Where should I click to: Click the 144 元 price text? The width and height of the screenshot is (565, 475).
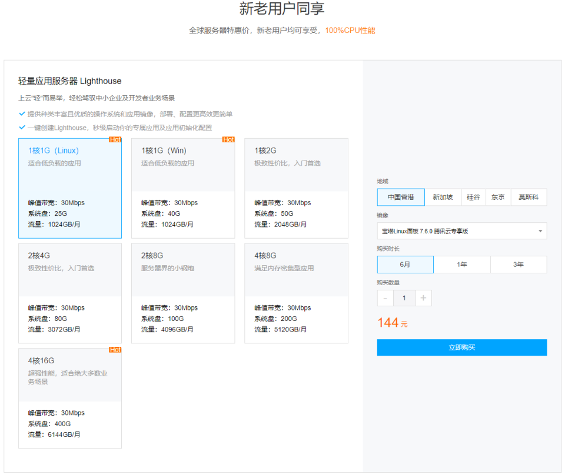tap(393, 323)
